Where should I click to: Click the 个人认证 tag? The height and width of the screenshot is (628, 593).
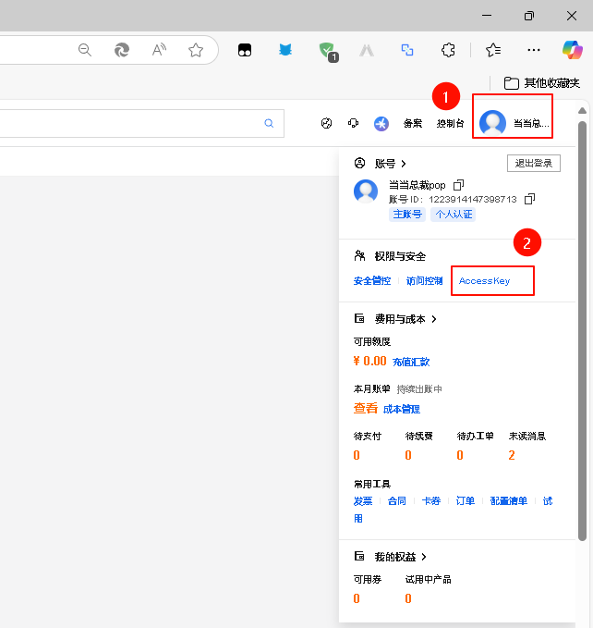[453, 215]
